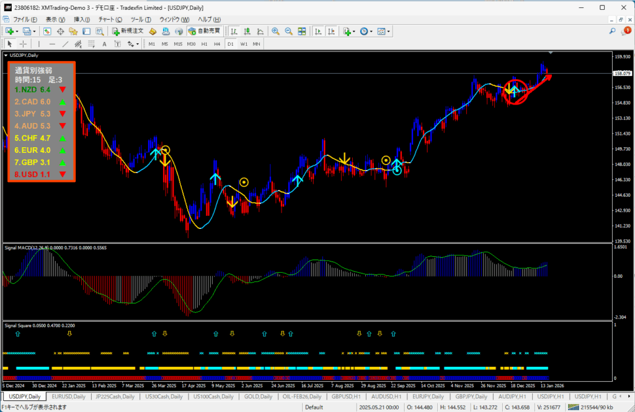The width and height of the screenshot is (635, 412).
Task: Expand the chart templates dropdown
Action: (389, 31)
